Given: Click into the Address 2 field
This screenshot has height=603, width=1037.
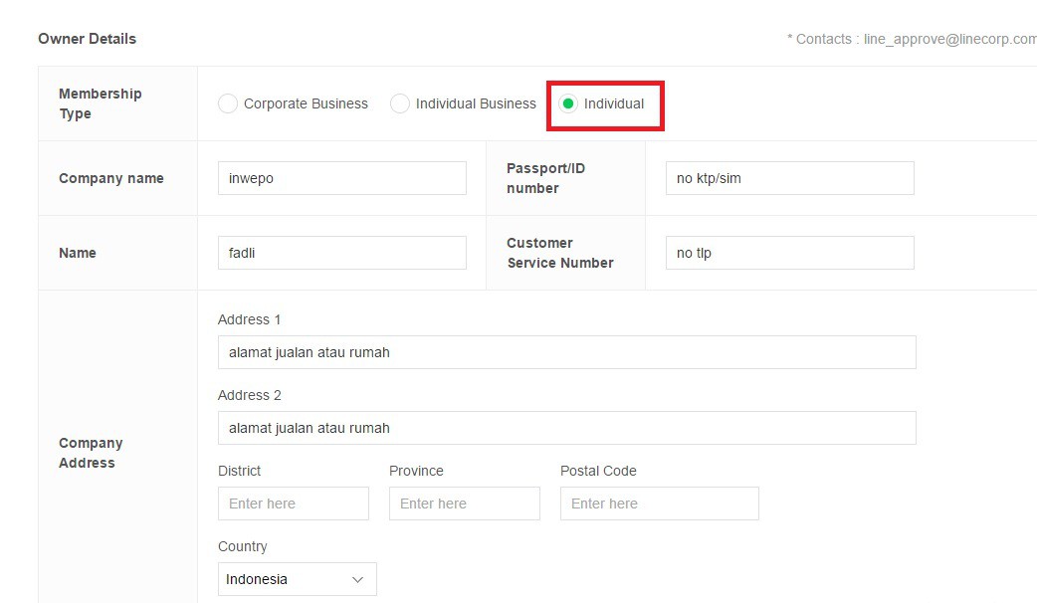Looking at the screenshot, I should point(566,428).
